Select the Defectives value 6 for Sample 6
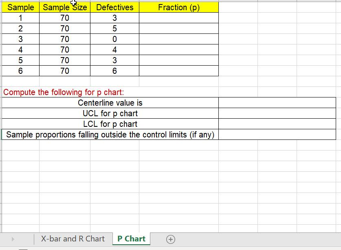The image size is (341, 250). pyautogui.click(x=114, y=71)
